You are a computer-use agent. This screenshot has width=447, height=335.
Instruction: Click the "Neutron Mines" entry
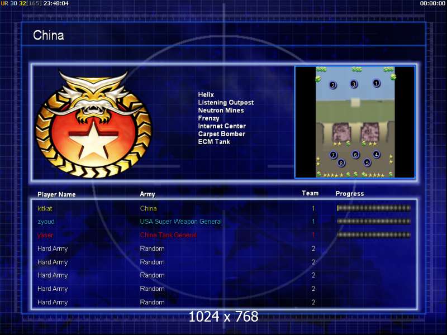pyautogui.click(x=221, y=110)
